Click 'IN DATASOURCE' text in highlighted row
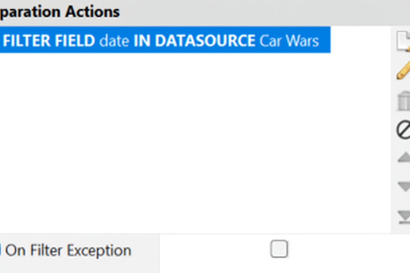The image size is (410, 273). (x=194, y=41)
